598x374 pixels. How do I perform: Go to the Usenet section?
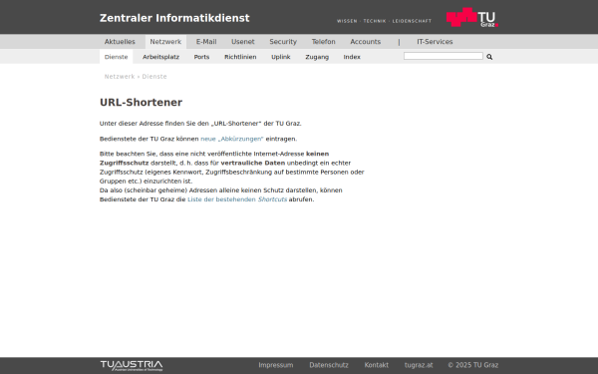[x=242, y=42]
